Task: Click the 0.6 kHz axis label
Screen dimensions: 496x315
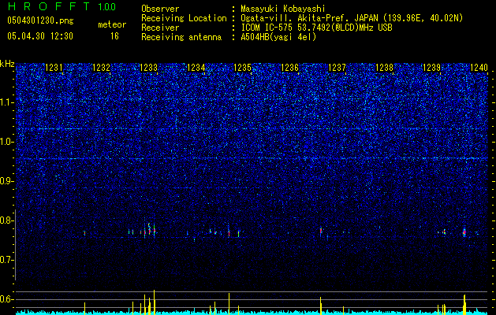Action: [7, 299]
